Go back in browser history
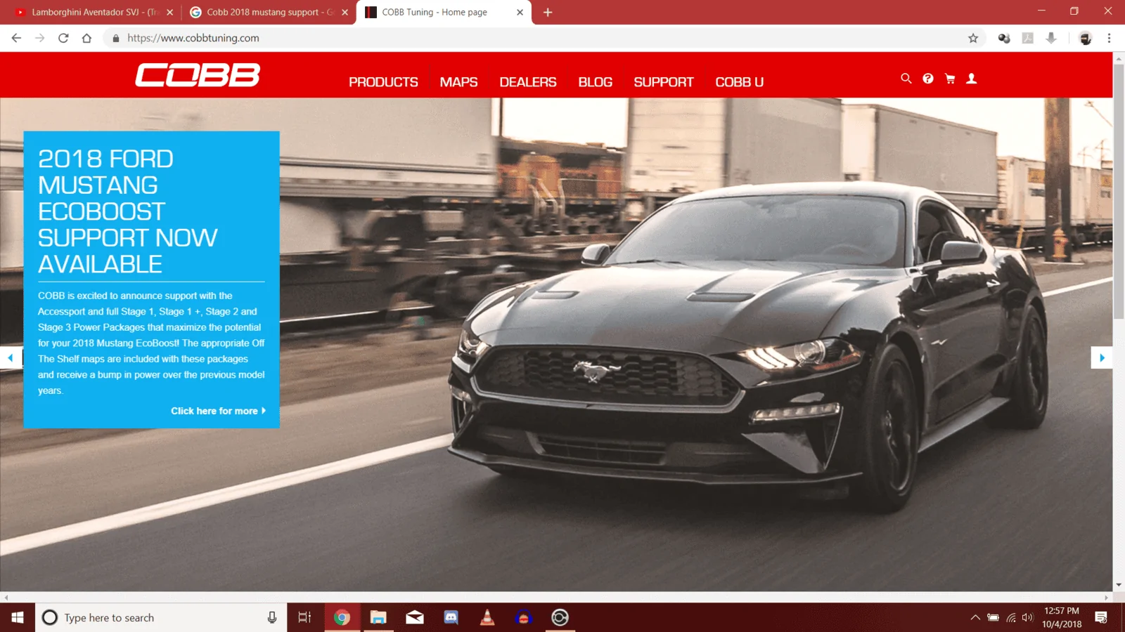 click(x=16, y=38)
